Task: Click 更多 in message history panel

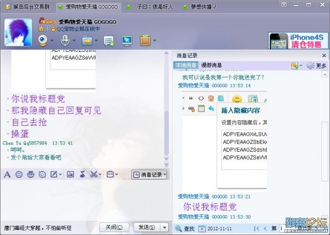Action: 321,66
